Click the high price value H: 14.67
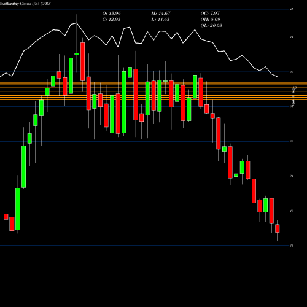 click(x=161, y=14)
